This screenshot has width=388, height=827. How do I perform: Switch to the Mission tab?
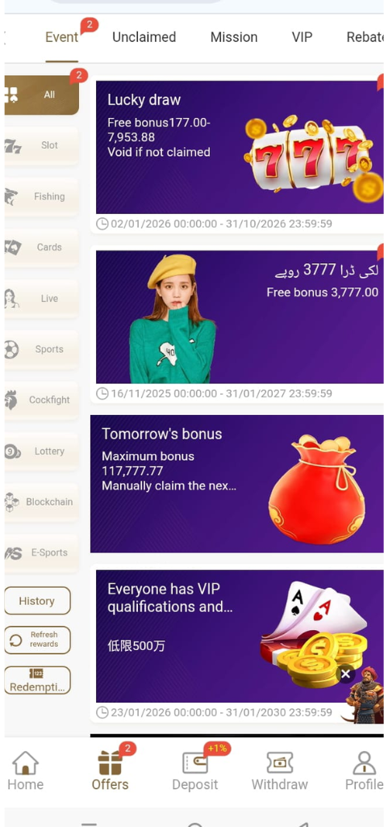[234, 37]
